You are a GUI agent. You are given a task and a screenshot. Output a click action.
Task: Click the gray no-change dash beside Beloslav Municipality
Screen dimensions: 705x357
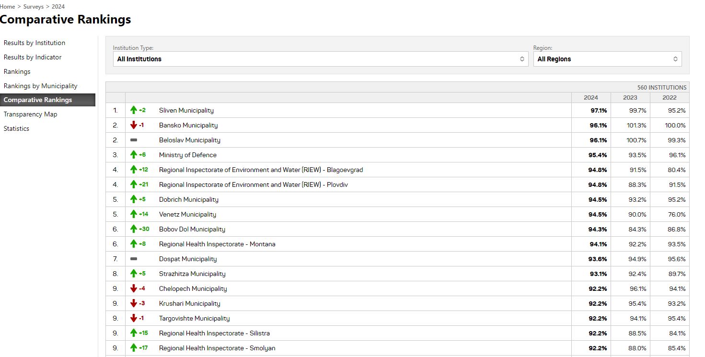coord(134,140)
